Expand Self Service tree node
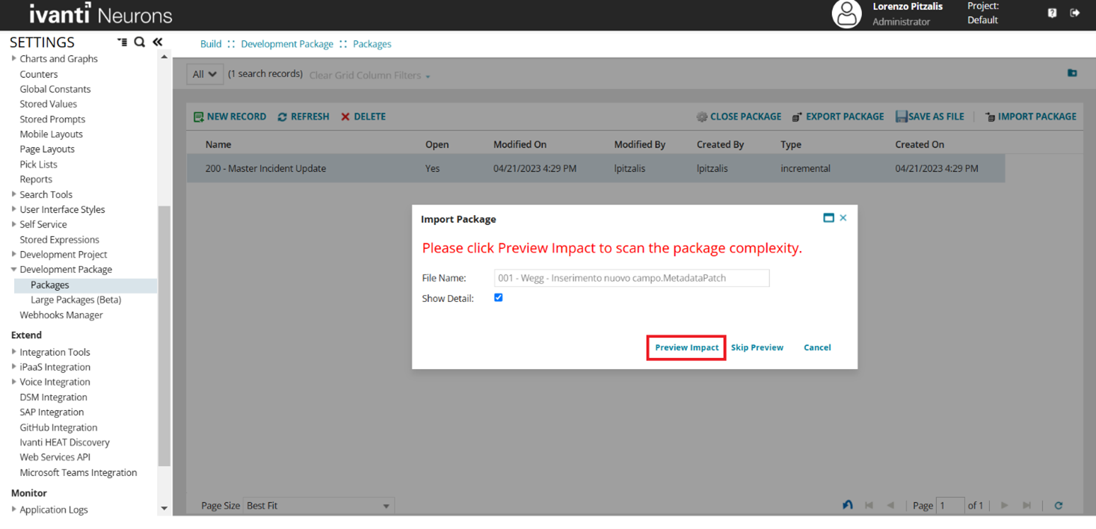This screenshot has height=529, width=1096. click(14, 224)
